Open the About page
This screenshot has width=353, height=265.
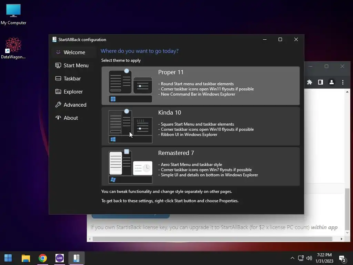pyautogui.click(x=74, y=118)
